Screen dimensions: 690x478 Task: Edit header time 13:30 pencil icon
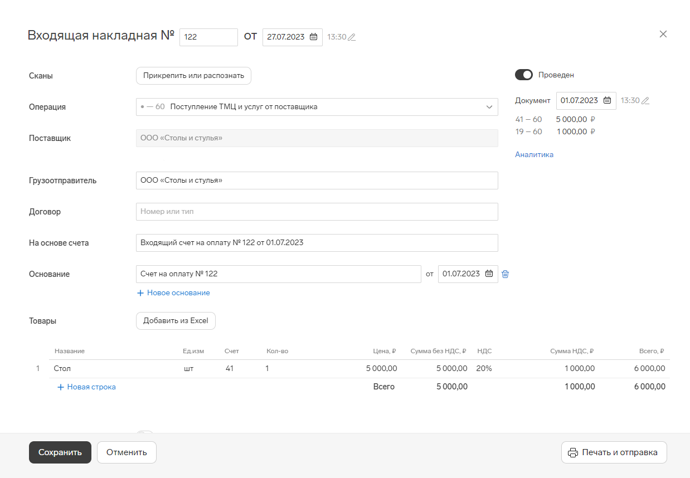pyautogui.click(x=352, y=37)
